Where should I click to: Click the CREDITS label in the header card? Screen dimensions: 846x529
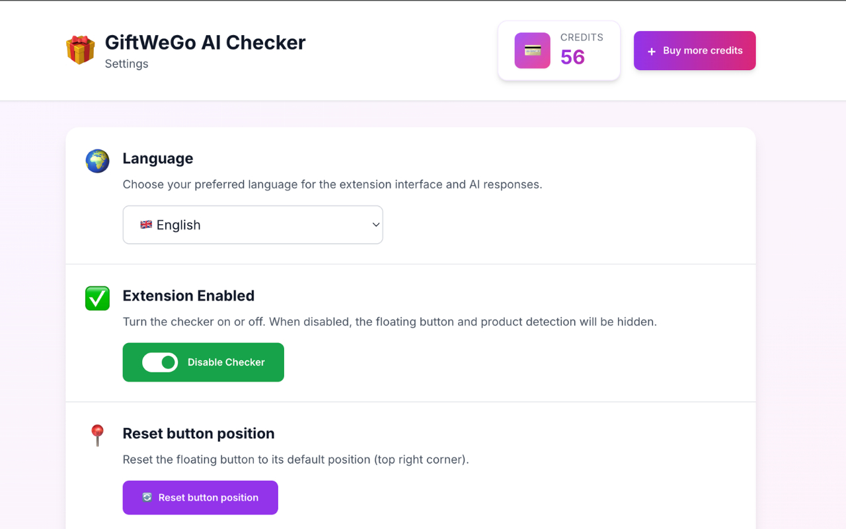coord(582,37)
